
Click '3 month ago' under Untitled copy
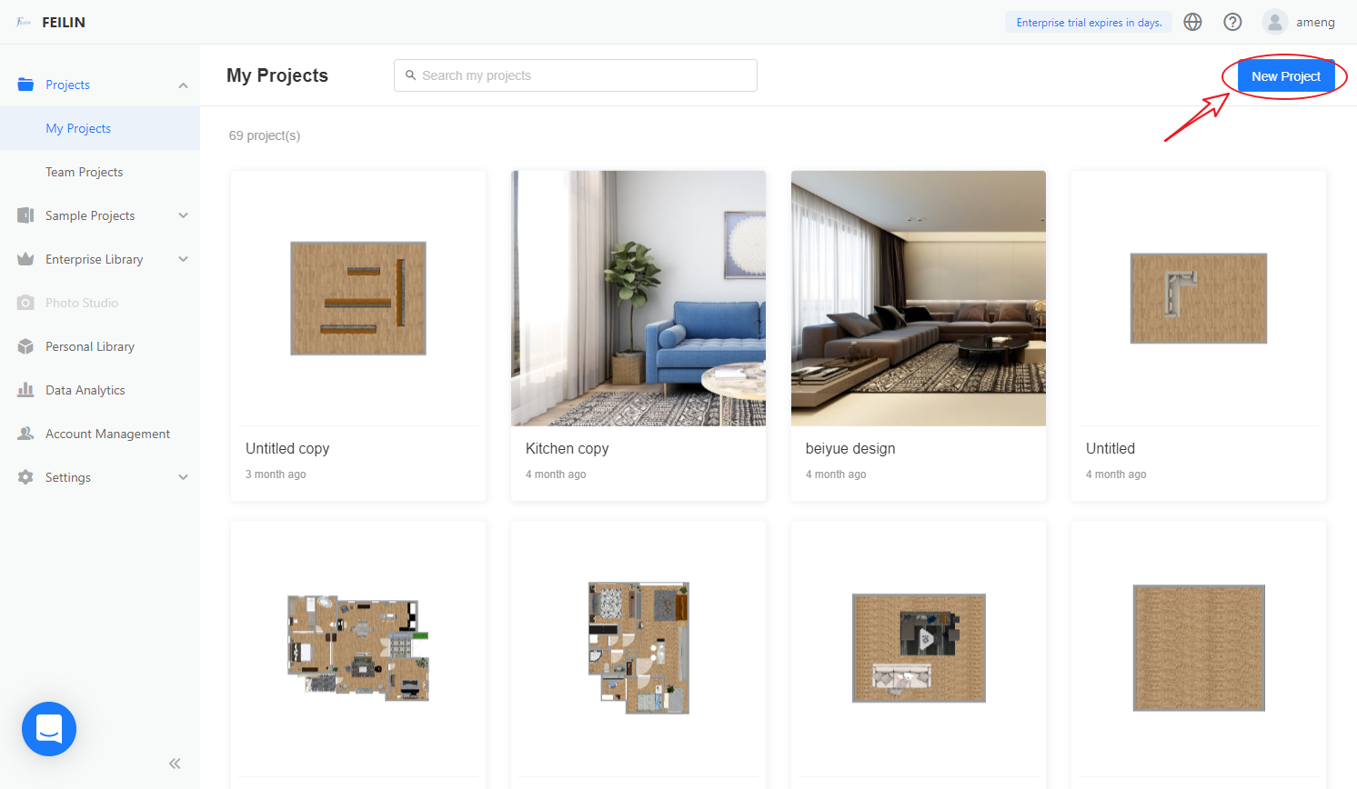[276, 474]
